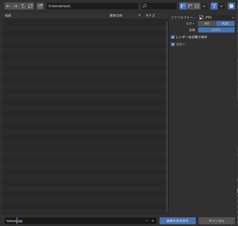This screenshot has width=238, height=226.
Task: Toggle コピー checkbox
Action: (173, 44)
